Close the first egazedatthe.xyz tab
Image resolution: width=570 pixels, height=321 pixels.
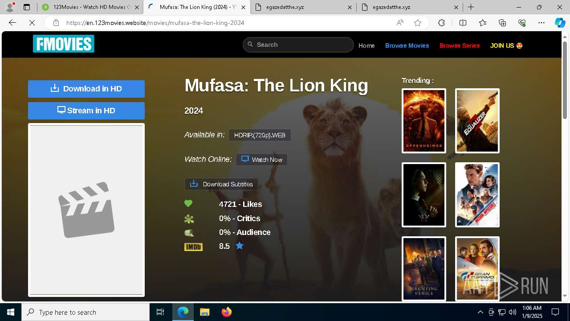tap(350, 7)
